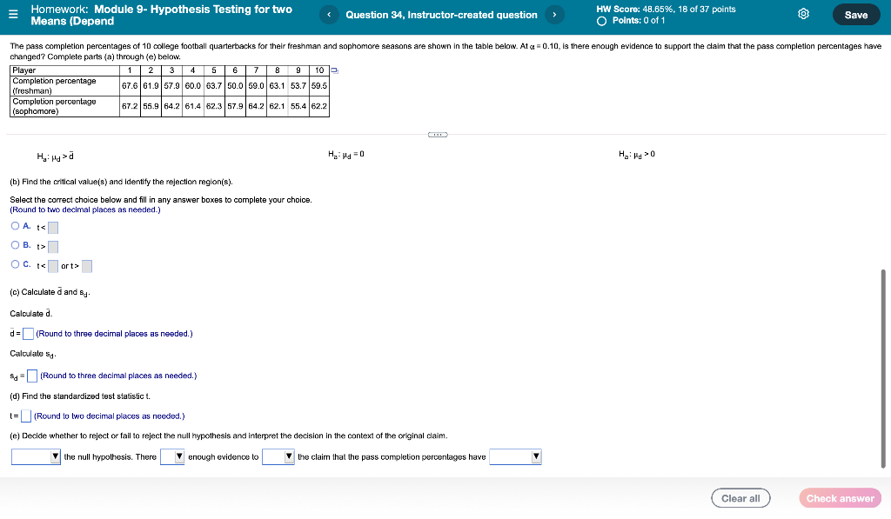This screenshot has height=519, width=891.
Task: Click the option B critical value box
Action: click(x=53, y=247)
